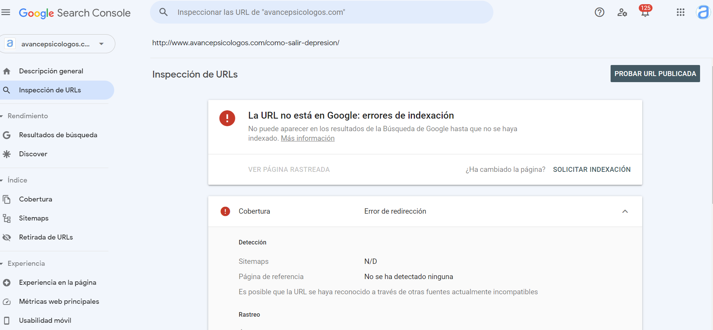Viewport: 713px width, 330px height.
Task: Click the Sitemaps N/D value
Action: pos(370,262)
